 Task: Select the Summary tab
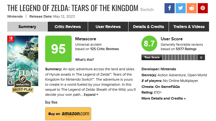(x=27, y=26)
